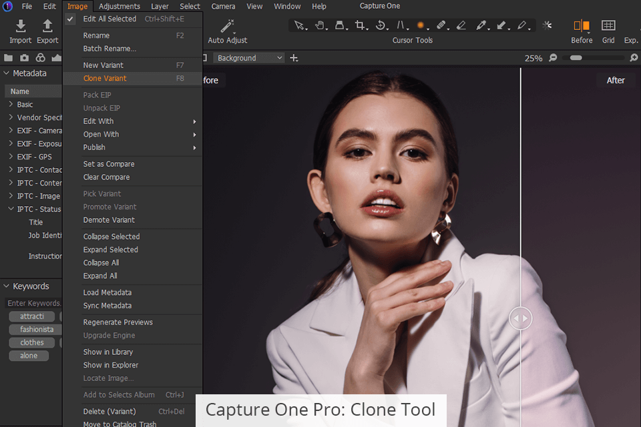Select the Keystone tool
The height and width of the screenshot is (427, 641).
coord(401,26)
